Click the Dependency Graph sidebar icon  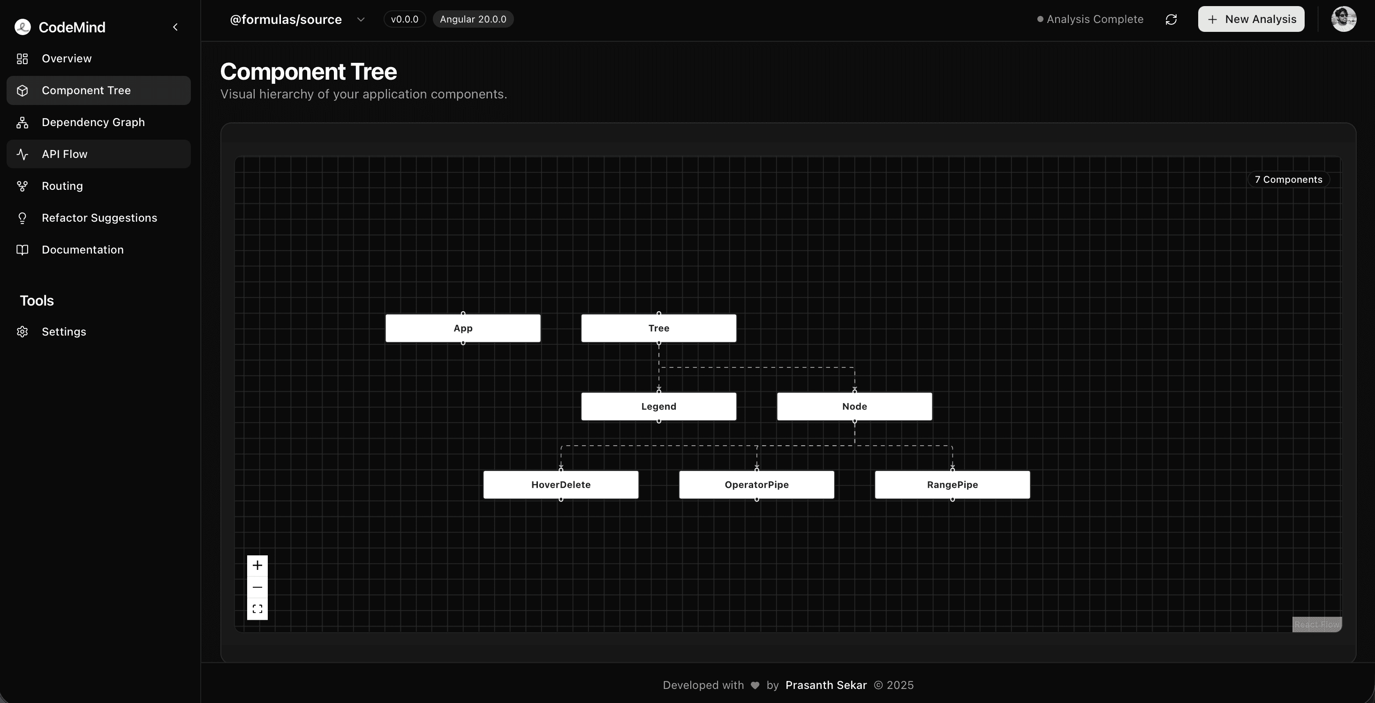pyautogui.click(x=23, y=123)
